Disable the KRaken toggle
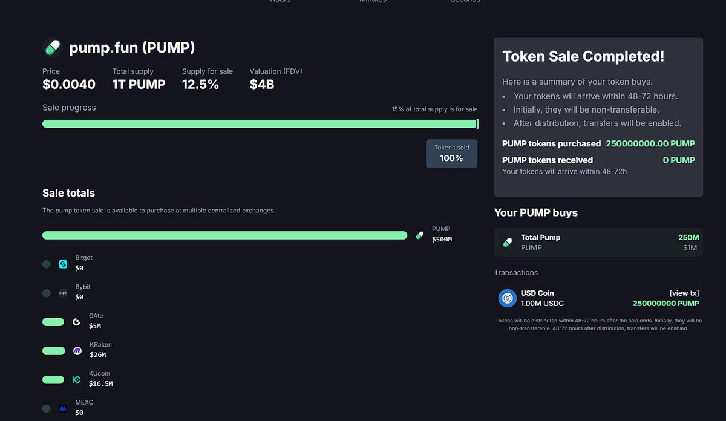 point(53,351)
